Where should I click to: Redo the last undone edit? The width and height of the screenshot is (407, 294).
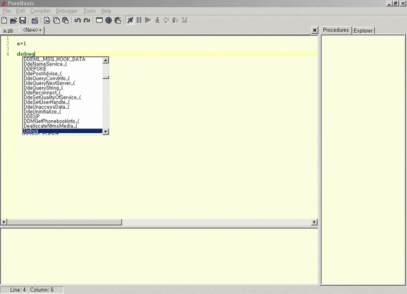(87, 20)
